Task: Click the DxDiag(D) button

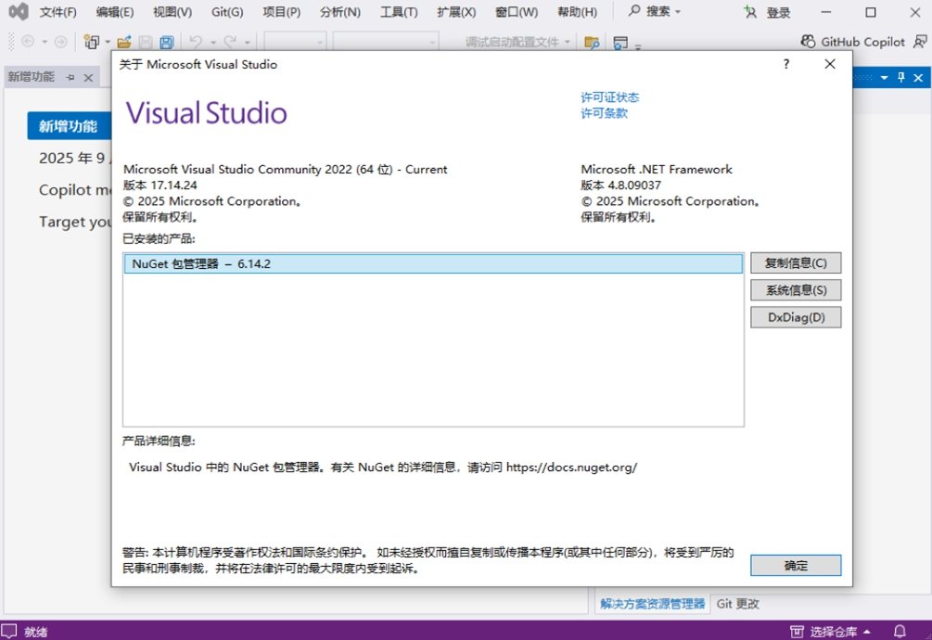Action: click(x=796, y=317)
